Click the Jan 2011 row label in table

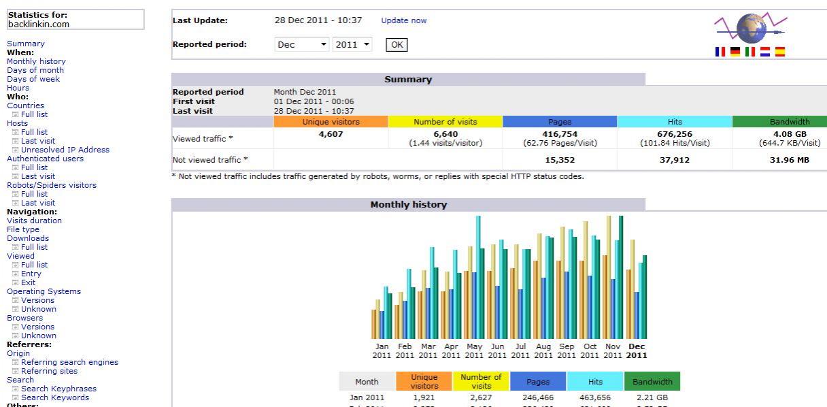(x=367, y=397)
